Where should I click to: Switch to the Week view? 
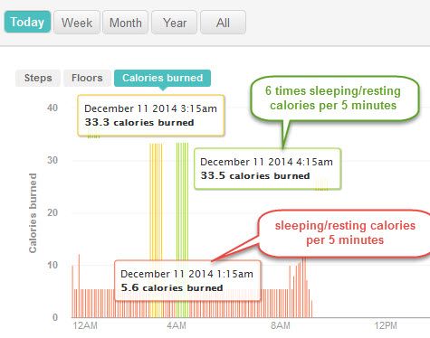click(x=77, y=23)
